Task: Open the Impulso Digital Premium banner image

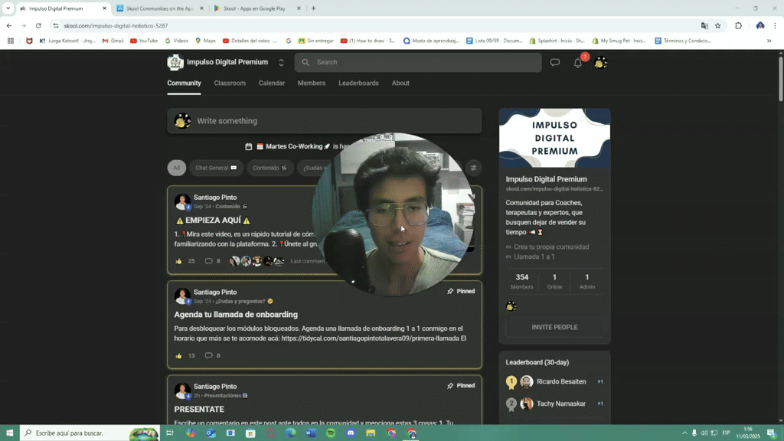Action: [554, 138]
